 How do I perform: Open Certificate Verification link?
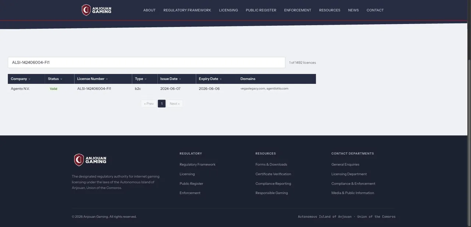point(273,174)
